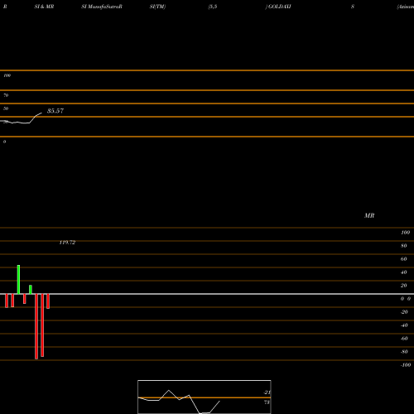
Task: Click the -60 label on the MR axis
Action: coord(404,339)
